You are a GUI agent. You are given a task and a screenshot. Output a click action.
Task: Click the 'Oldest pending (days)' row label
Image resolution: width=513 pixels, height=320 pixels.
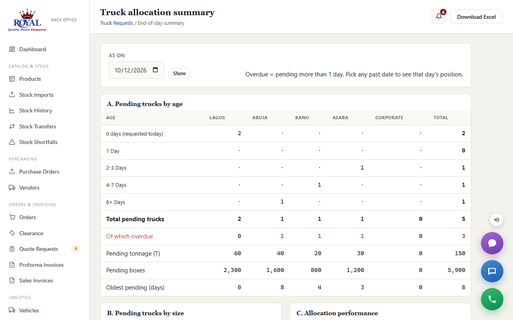coord(135,288)
